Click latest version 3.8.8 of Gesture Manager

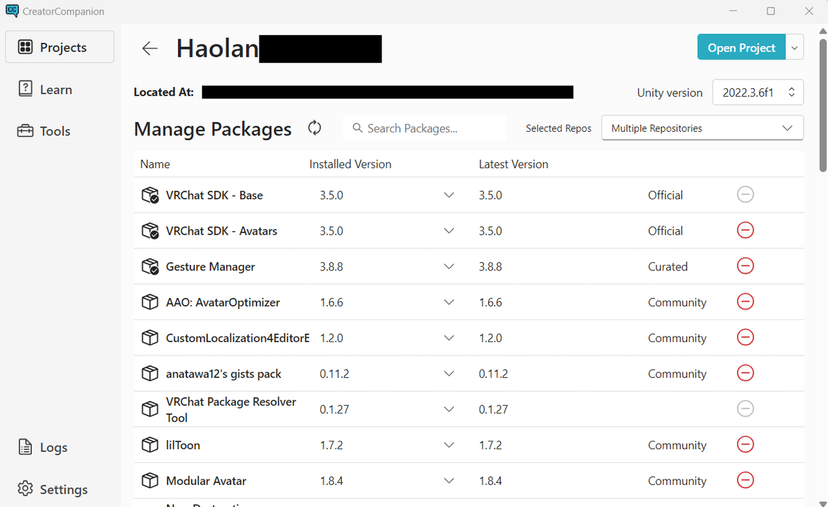[491, 266]
